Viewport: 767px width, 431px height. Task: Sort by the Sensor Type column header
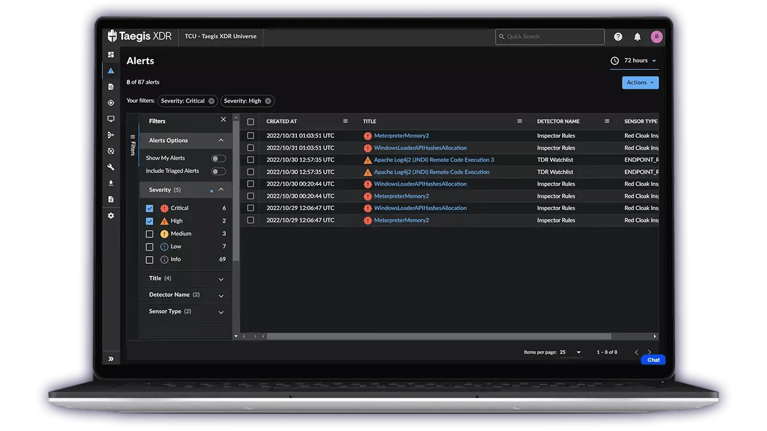pos(641,121)
